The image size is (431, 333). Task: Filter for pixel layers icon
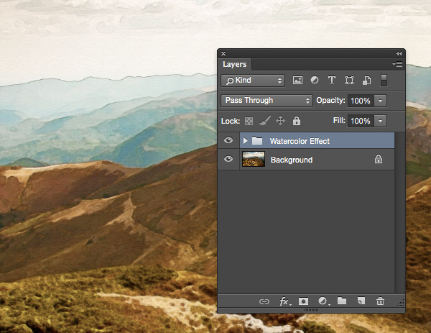click(x=297, y=81)
